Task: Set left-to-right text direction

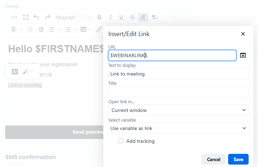Action: (143, 17)
